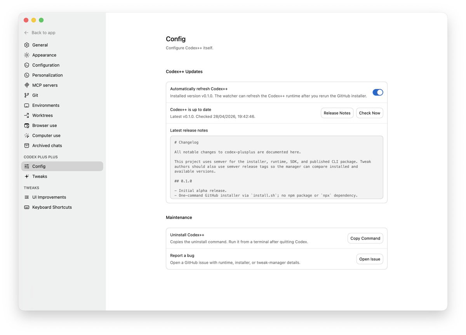Click the yellow minimize window button
The height and width of the screenshot is (335, 466).
[x=34, y=20]
